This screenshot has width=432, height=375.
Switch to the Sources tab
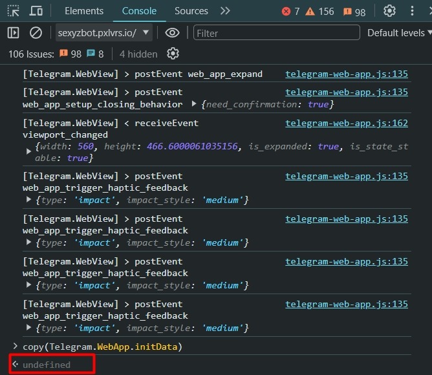[191, 11]
